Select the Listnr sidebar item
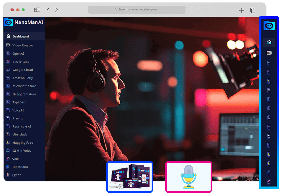Image resolution: width=287 pixels, height=196 pixels. point(17,175)
